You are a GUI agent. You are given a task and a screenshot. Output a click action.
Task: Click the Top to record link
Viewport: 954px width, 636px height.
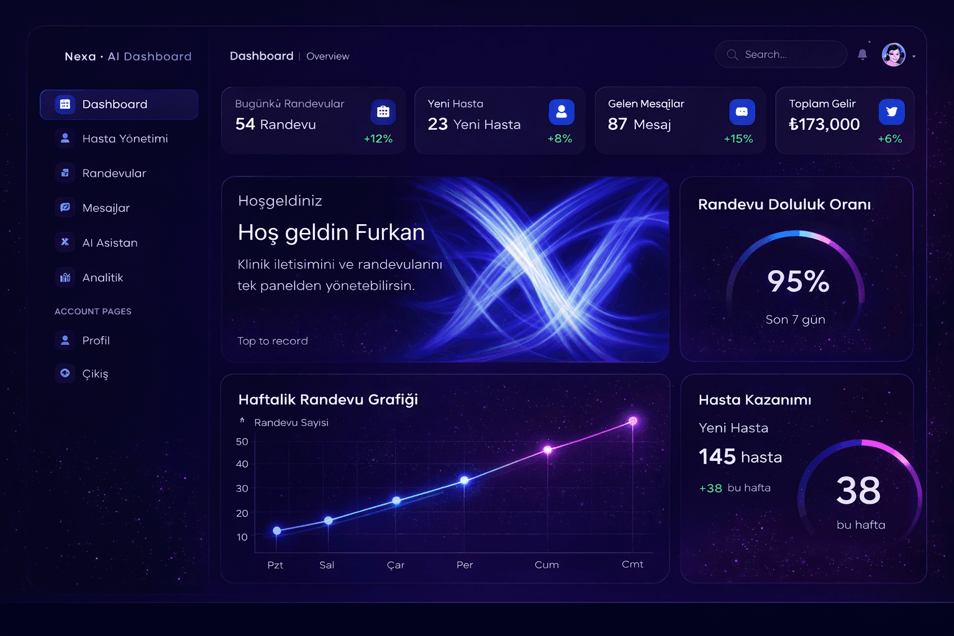[273, 341]
